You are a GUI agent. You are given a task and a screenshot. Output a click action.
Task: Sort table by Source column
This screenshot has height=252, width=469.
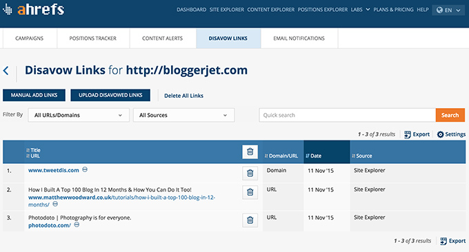[x=362, y=156]
